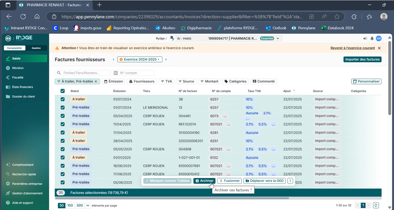This screenshot has height=210, width=394.
Task: Open the three-dot more actions menu
Action: (290, 181)
